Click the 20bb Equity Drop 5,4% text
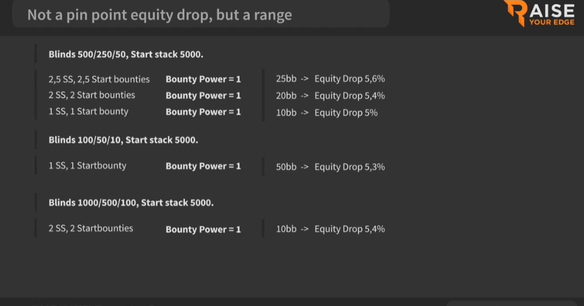Screen dimensions: 584x306 [330, 96]
